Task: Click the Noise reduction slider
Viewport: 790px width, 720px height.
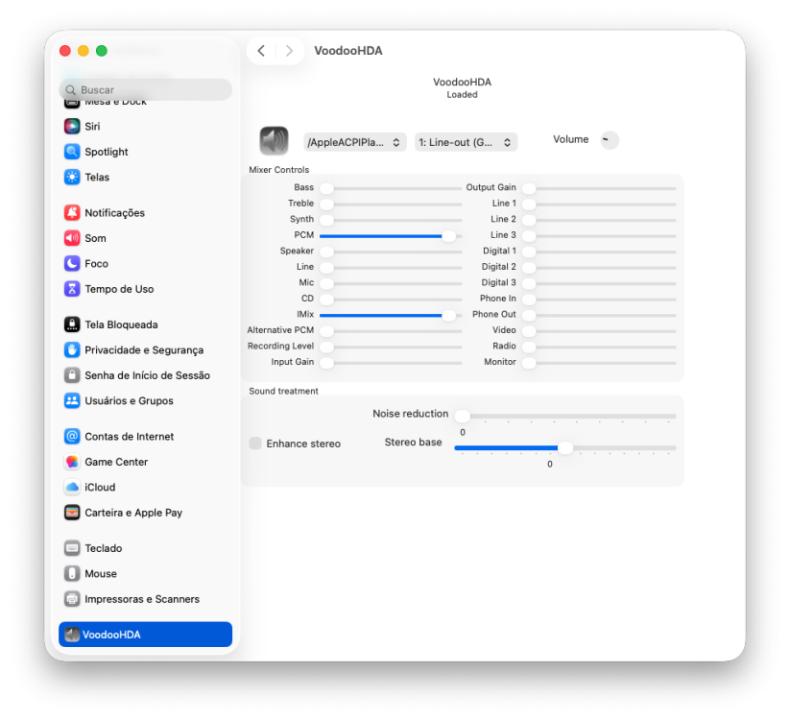Action: (565, 417)
